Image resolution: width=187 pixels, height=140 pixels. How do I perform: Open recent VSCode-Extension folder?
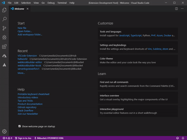click(27, 56)
